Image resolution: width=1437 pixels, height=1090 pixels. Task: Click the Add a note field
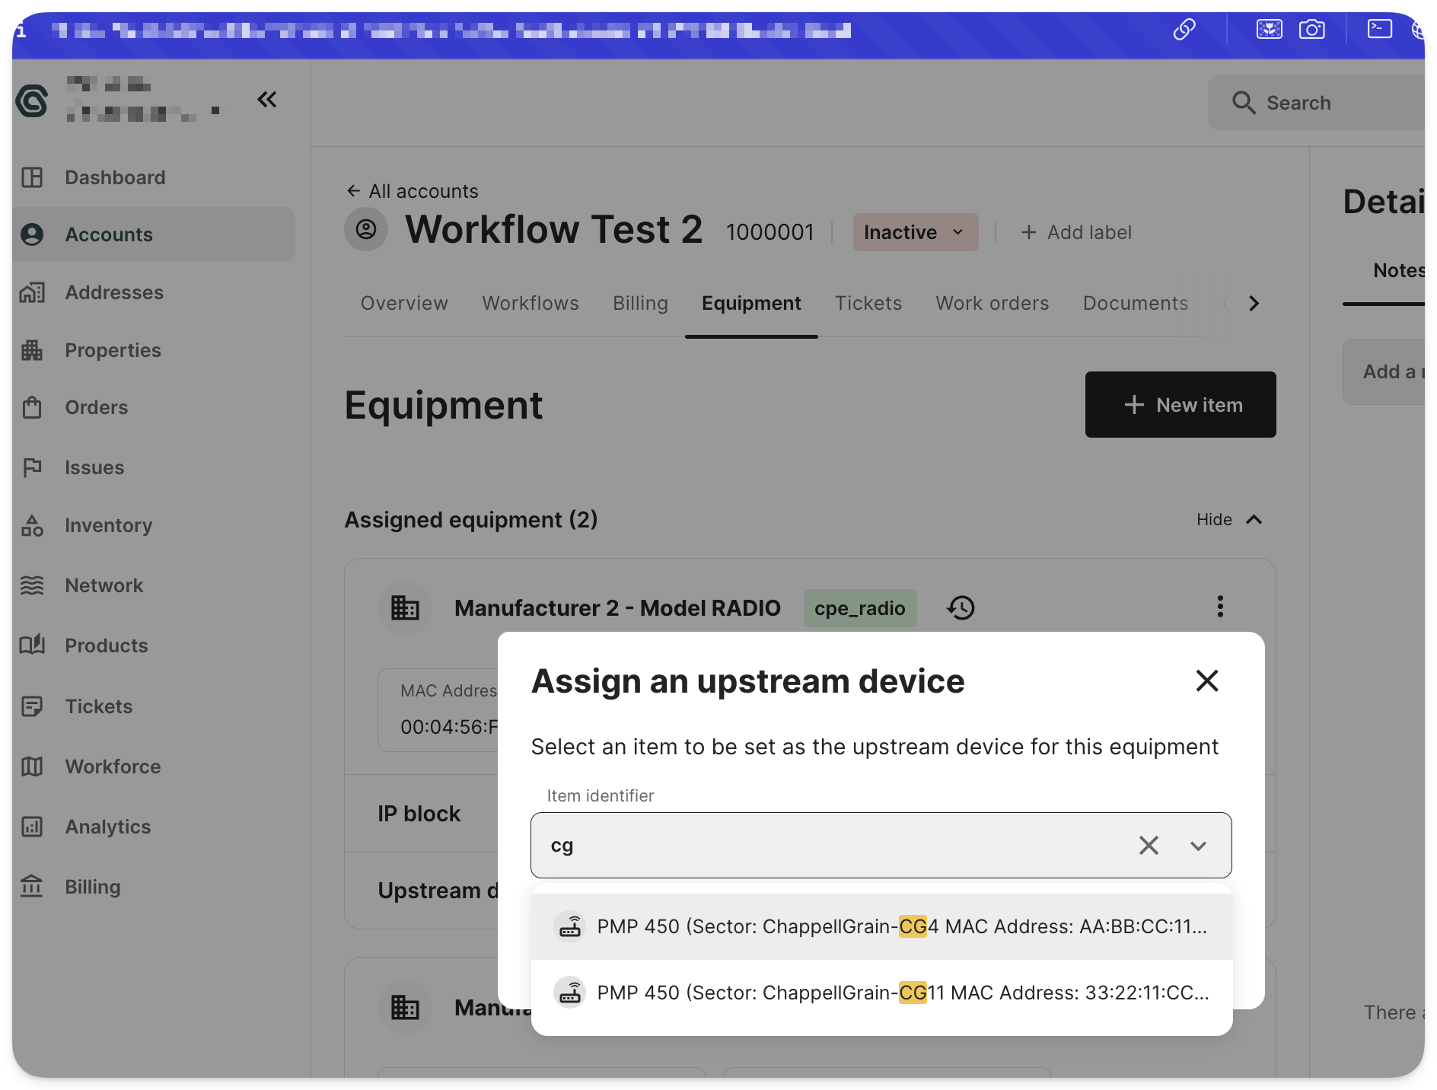point(1384,371)
